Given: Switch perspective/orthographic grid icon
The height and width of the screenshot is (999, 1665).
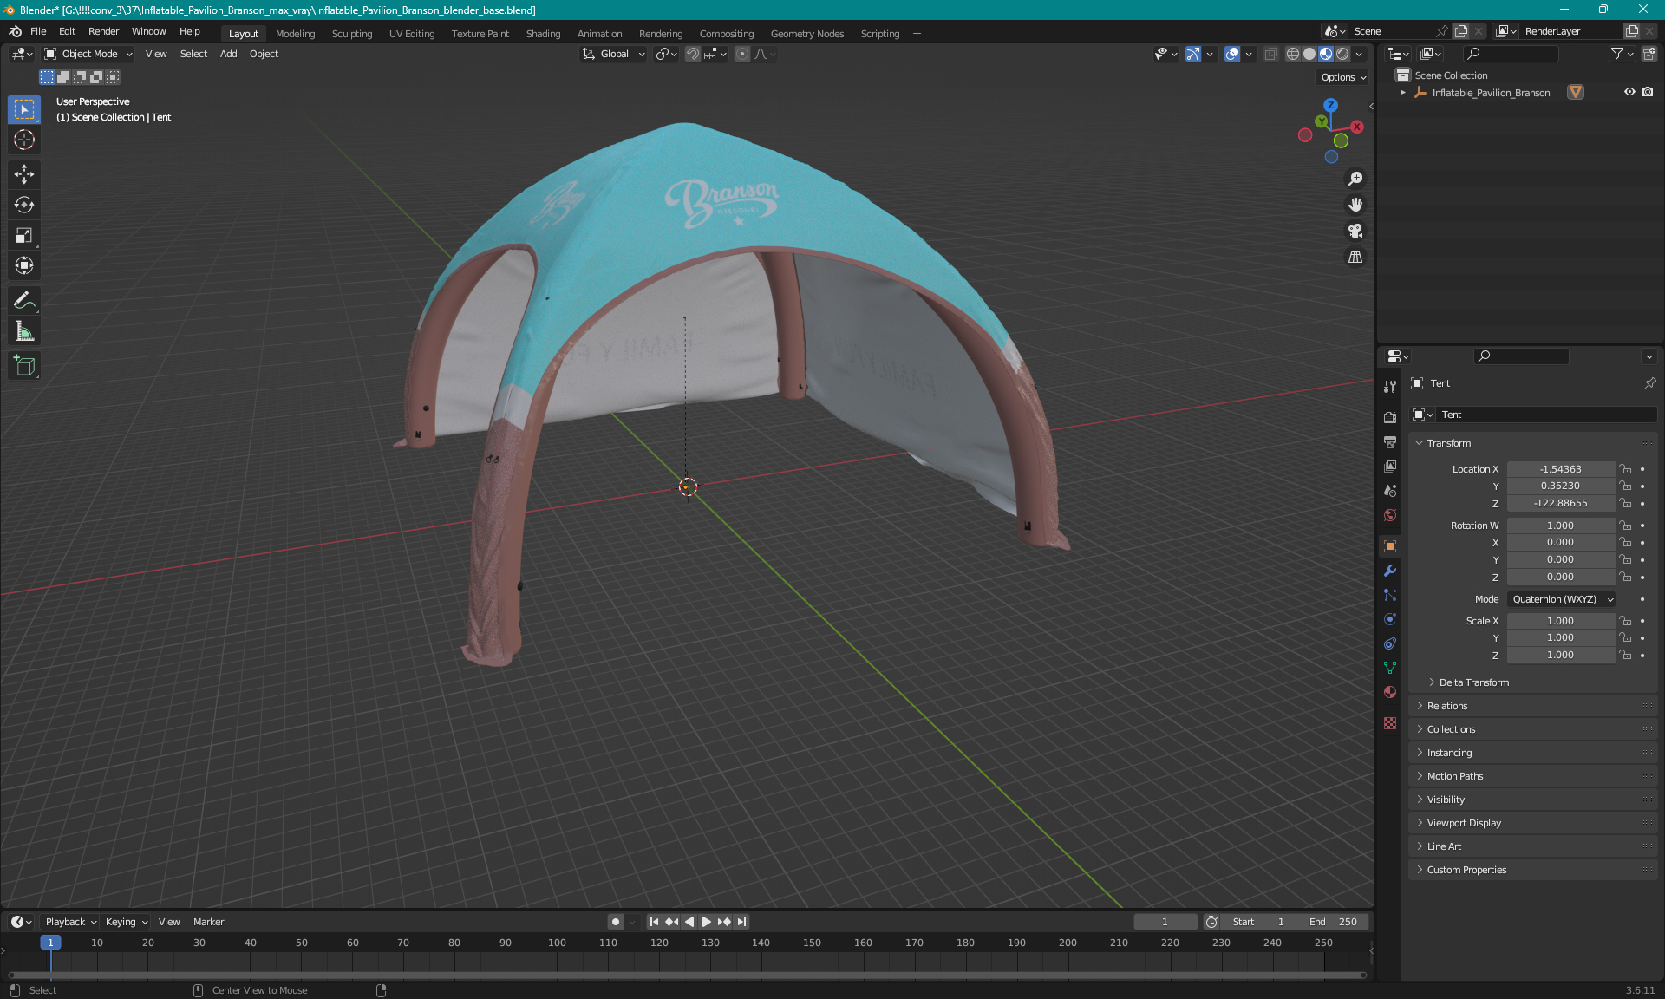Looking at the screenshot, I should [x=1355, y=257].
